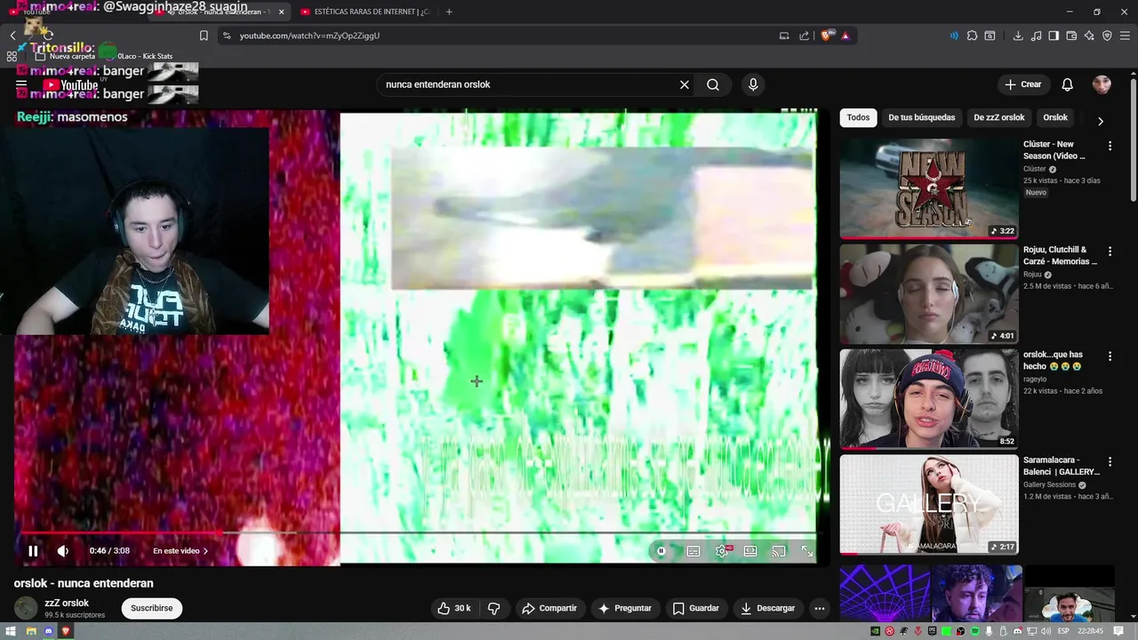Dislike the video thumbs-down

[x=494, y=608]
